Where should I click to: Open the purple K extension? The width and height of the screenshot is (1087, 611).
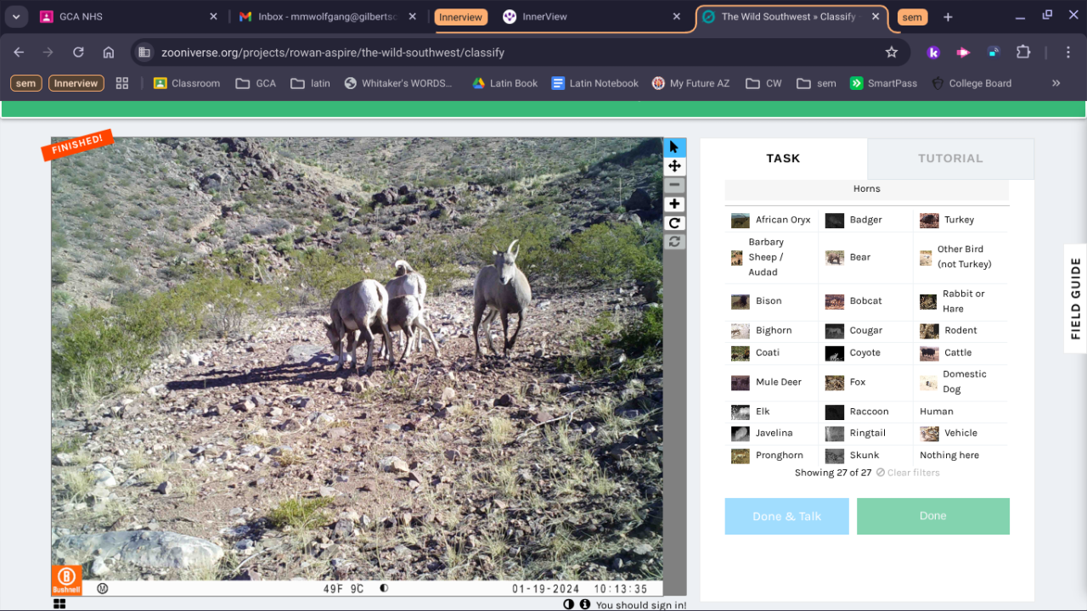933,53
